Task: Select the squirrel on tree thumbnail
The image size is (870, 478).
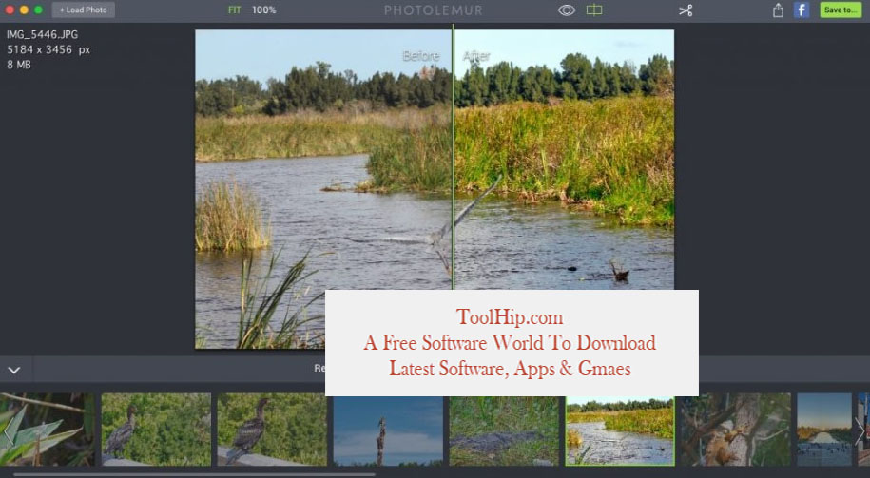Action: [736, 430]
